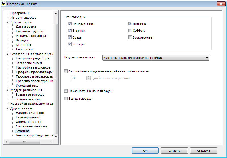This screenshot has width=227, height=158.
Task: Select Режимы просмотра in the tree
Action: point(31,36)
